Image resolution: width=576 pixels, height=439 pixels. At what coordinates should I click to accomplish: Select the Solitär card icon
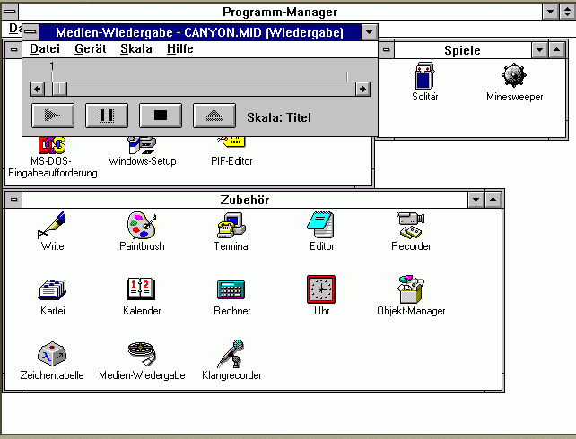(x=424, y=76)
